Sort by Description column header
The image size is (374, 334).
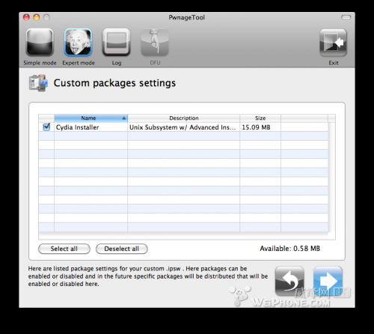[x=184, y=118]
